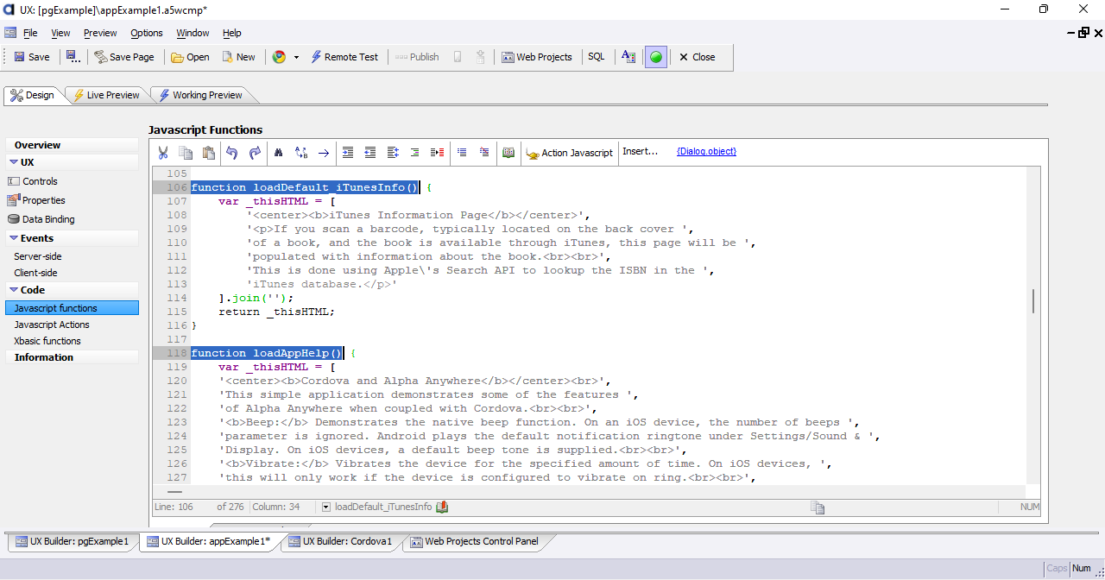
Task: Save the component with the Save button
Action: pyautogui.click(x=32, y=57)
